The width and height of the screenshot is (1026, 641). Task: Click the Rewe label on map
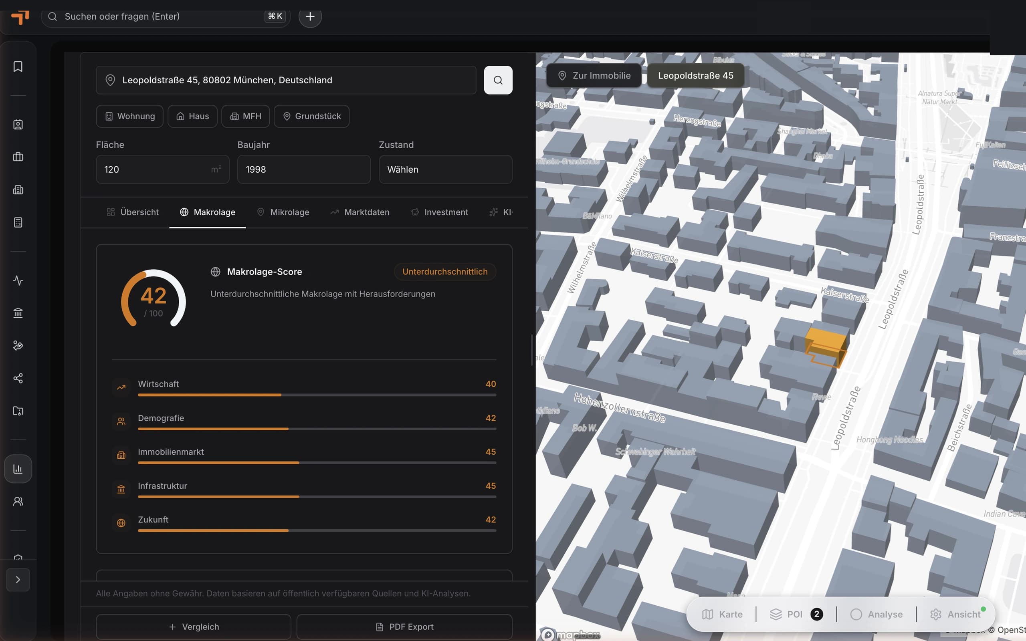(822, 397)
